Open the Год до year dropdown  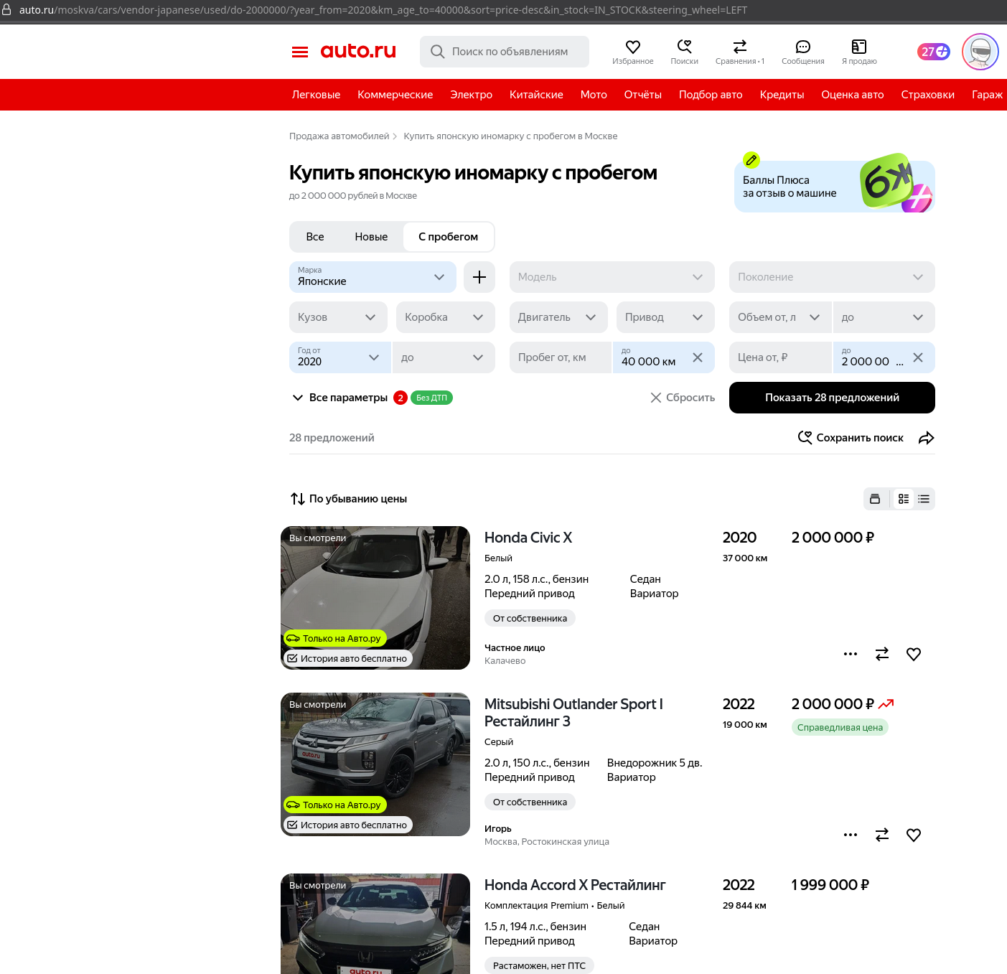(444, 357)
